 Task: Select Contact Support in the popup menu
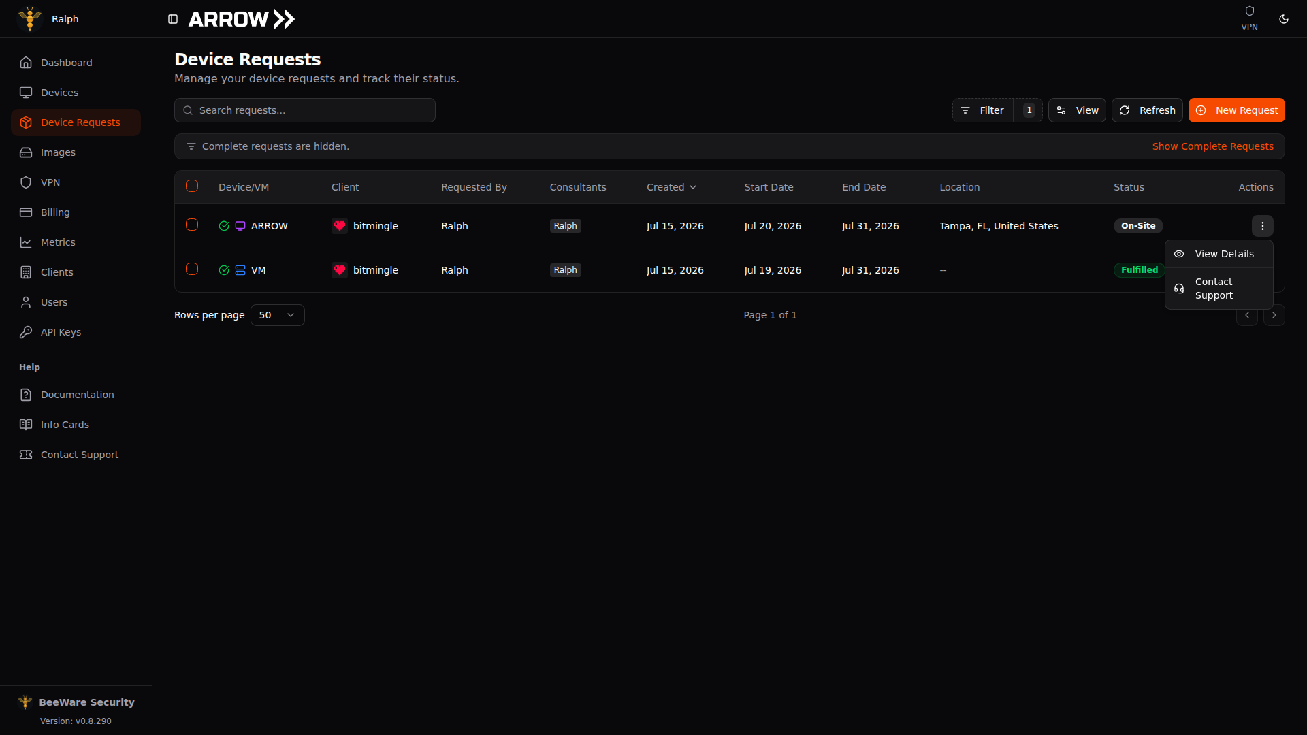coord(1219,289)
